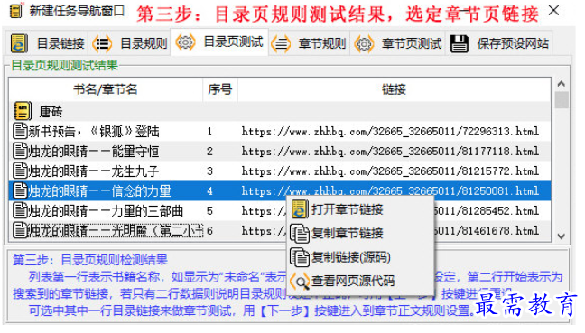The image size is (585, 333).
Task: Click link ending 81177118.html
Action: [x=390, y=151]
